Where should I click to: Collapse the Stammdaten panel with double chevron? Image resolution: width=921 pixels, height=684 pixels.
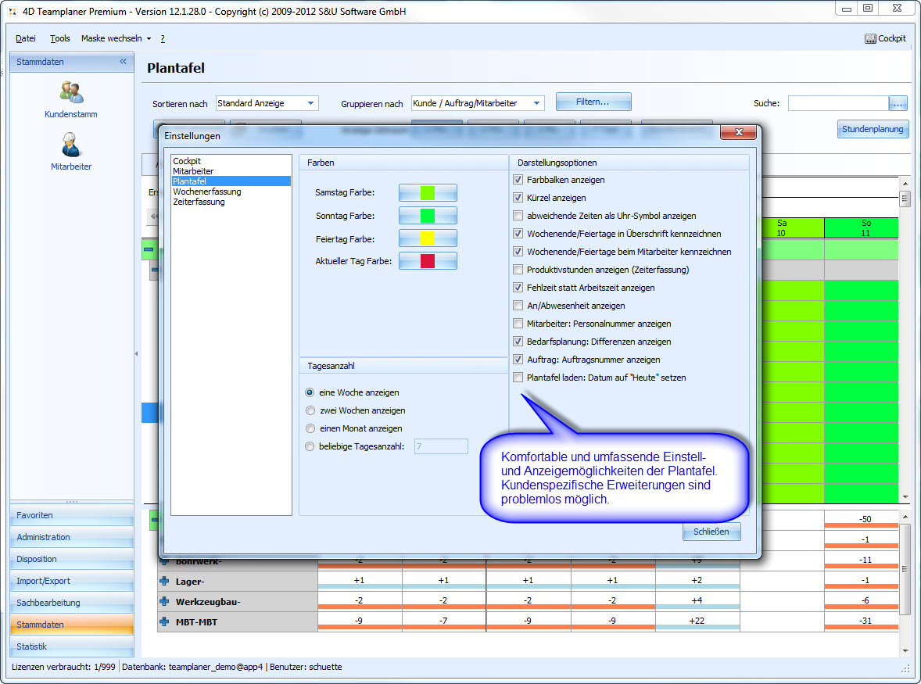(x=123, y=62)
